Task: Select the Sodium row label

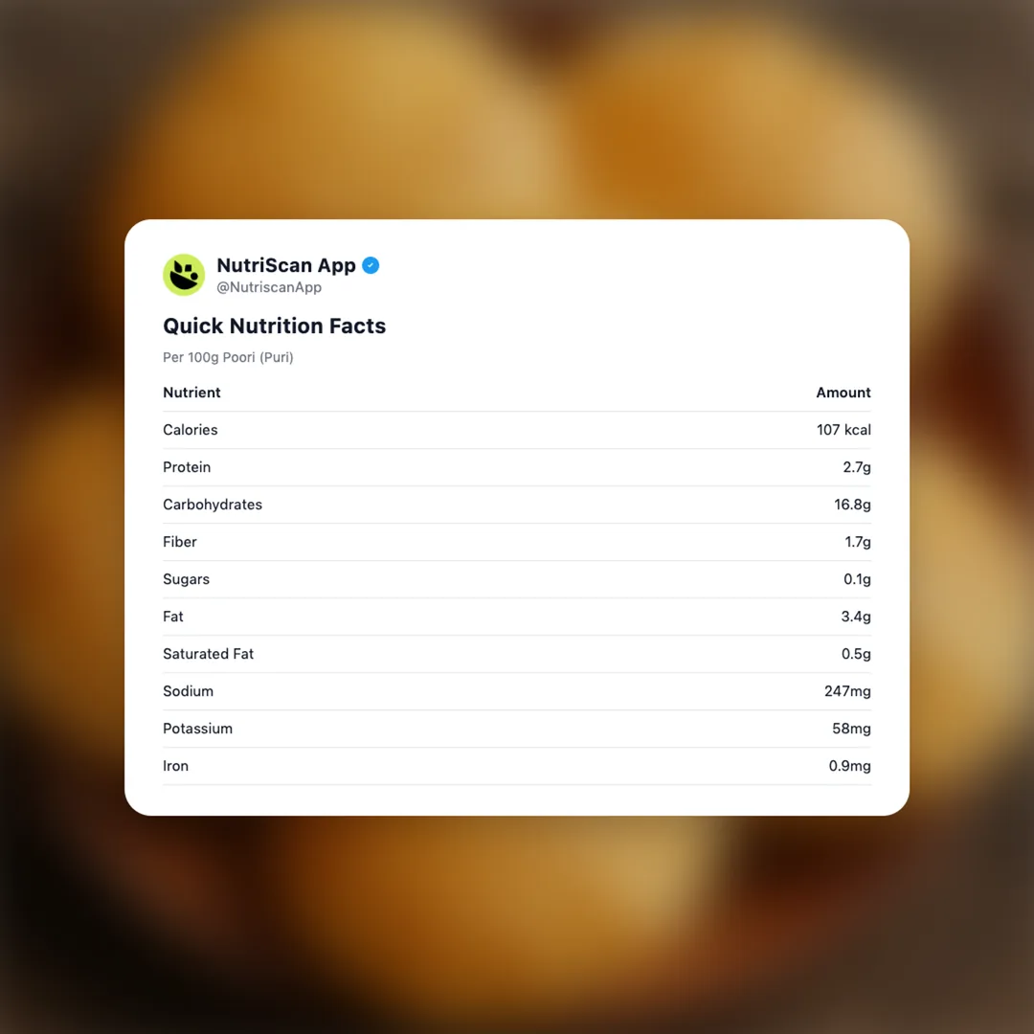Action: (x=188, y=691)
